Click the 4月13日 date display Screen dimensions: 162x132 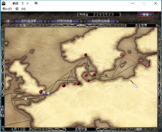(x=17, y=129)
